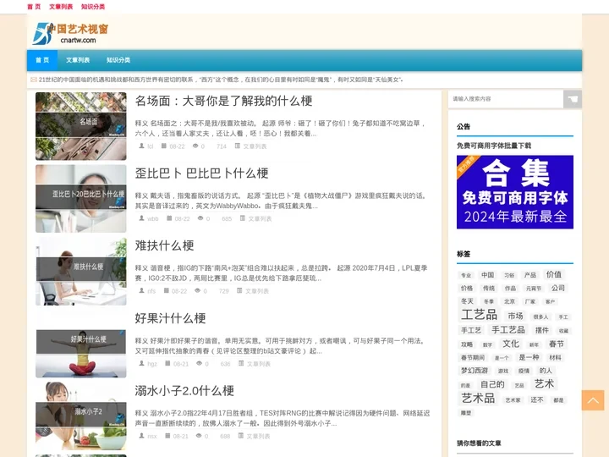This screenshot has height=457, width=609.
Task: Click the calendar icon under 歪比巴卜 article
Action: (169, 218)
